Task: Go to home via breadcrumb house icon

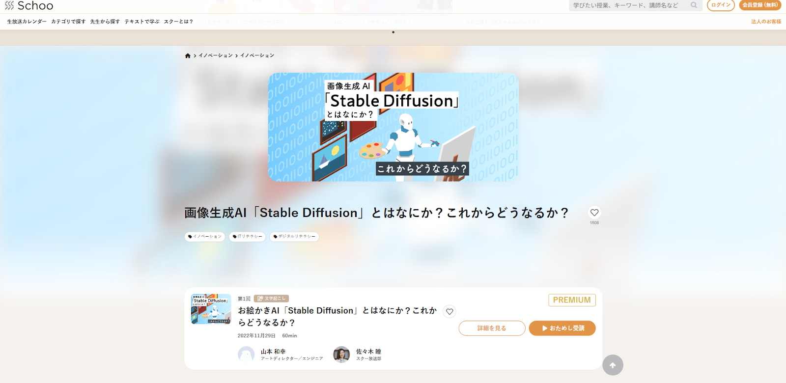Action: 188,56
